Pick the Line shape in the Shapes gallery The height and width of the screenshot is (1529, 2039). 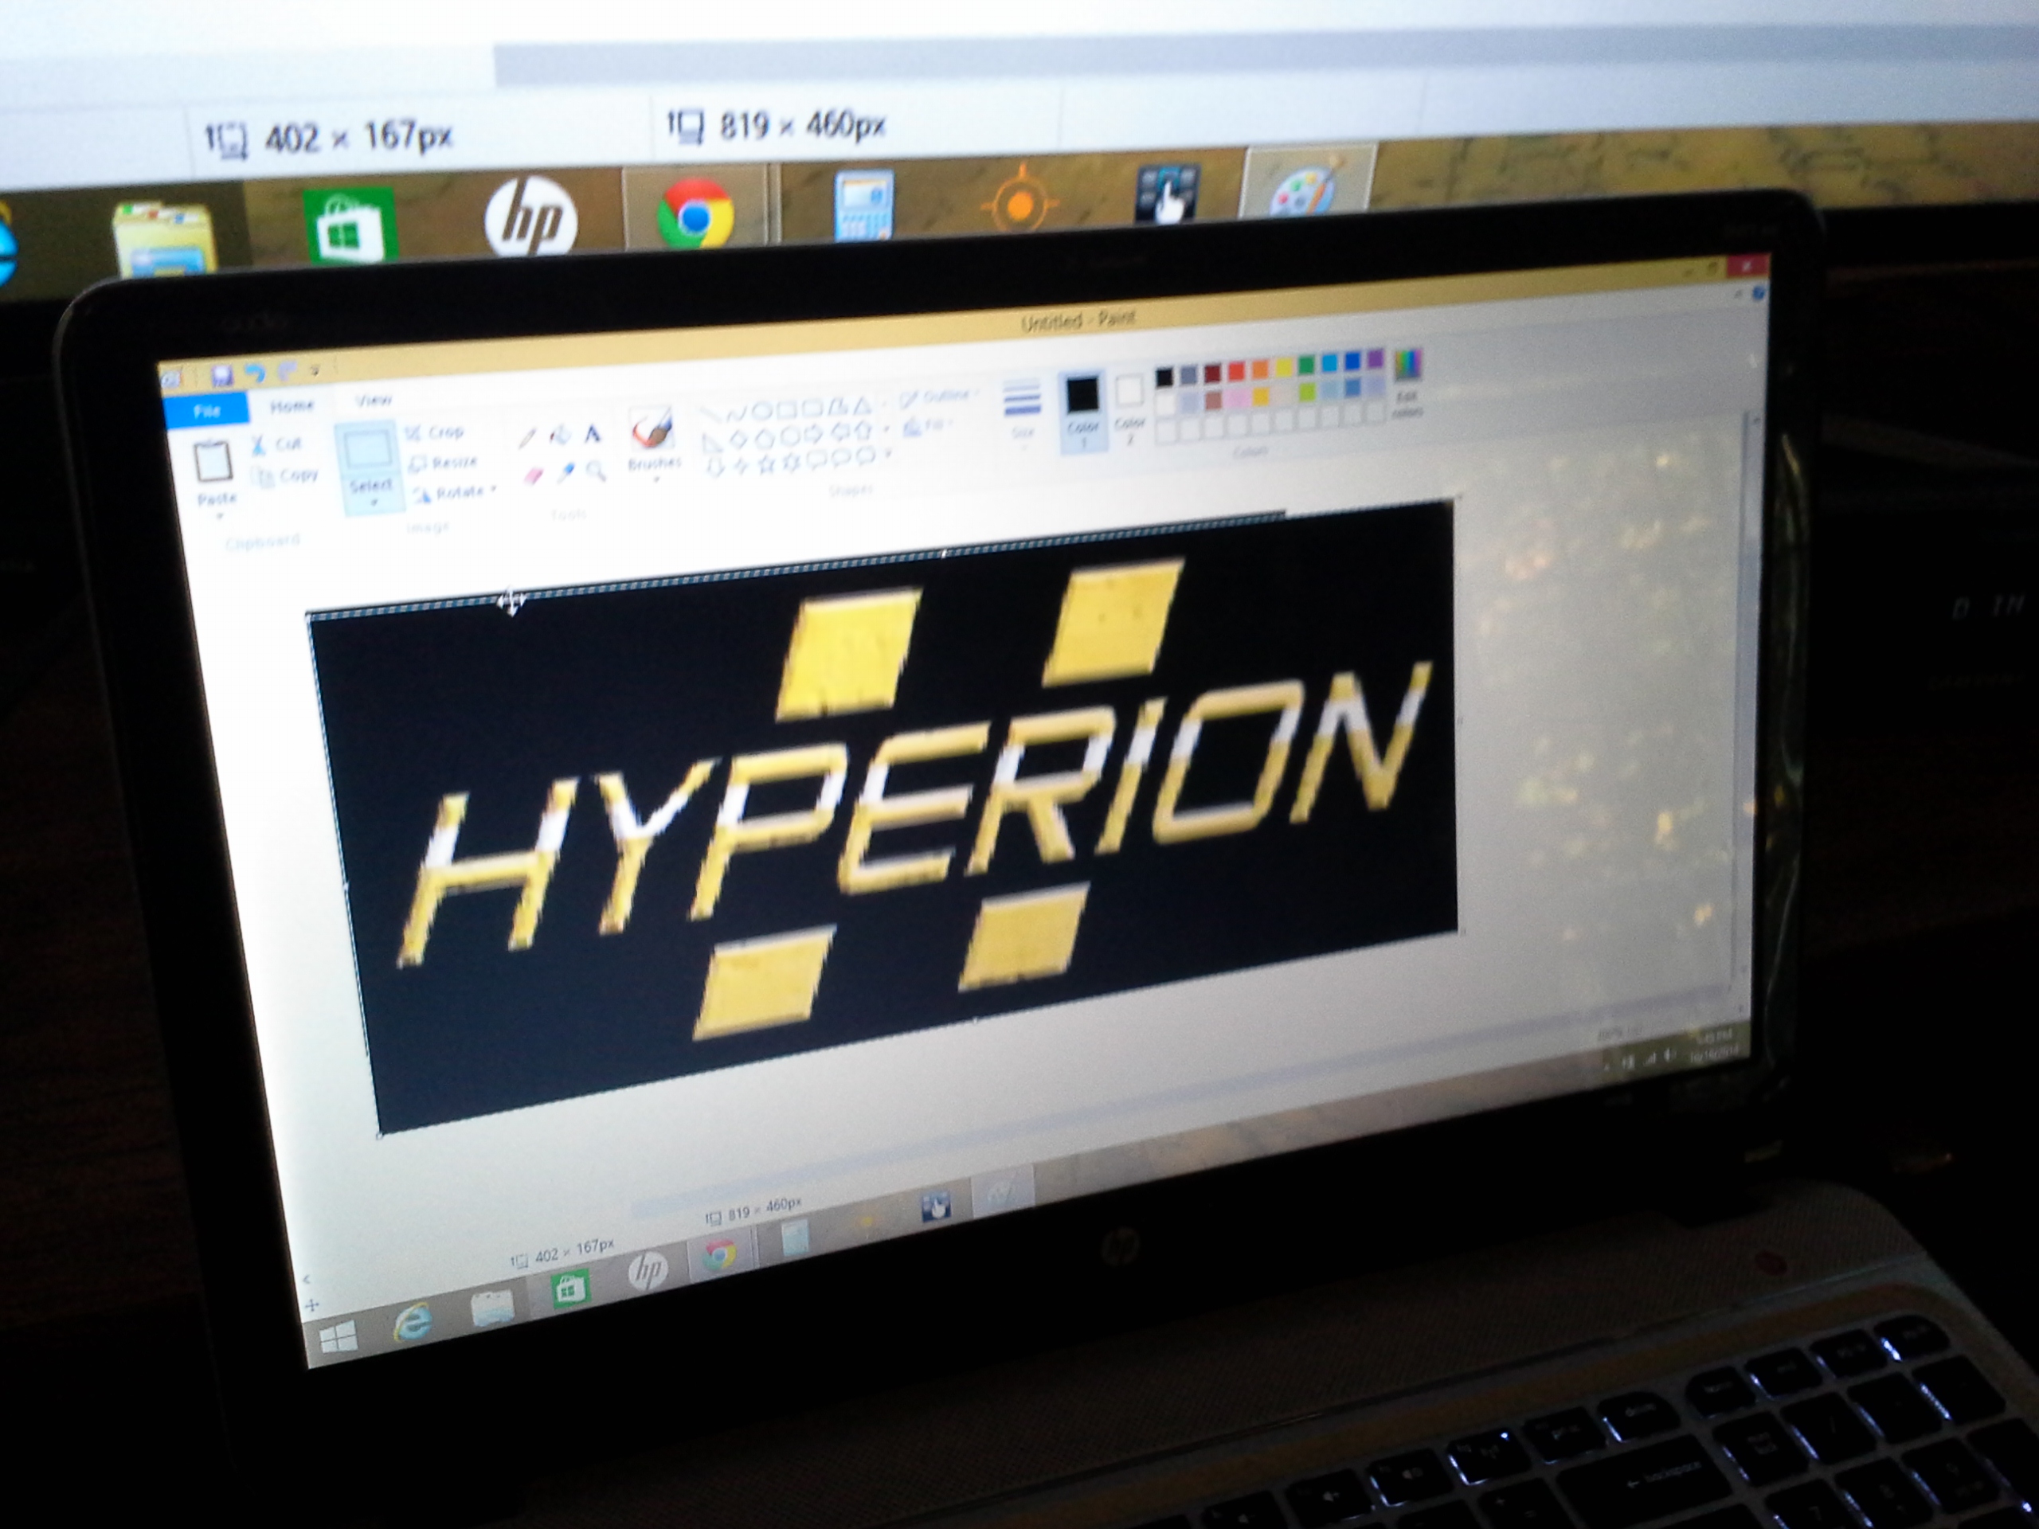[710, 415]
